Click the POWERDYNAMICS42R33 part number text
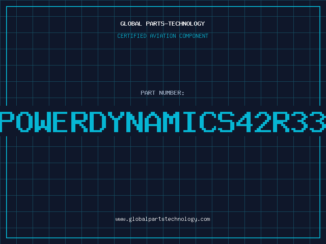Image resolution: width=326 pixels, height=244 pixels. coord(163,122)
